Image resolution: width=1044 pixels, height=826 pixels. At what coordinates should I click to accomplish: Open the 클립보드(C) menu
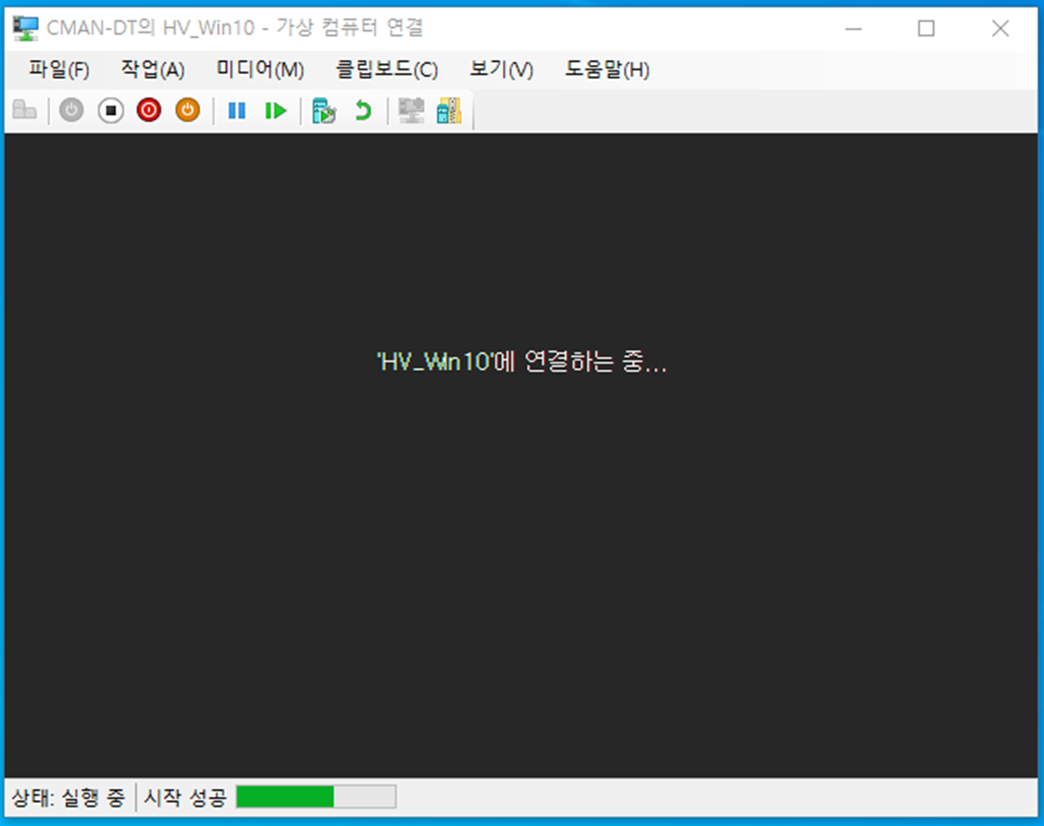[x=387, y=70]
